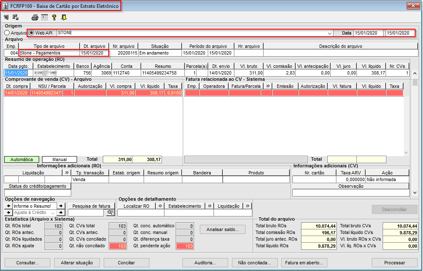Click the Vl. comissão cell 2,83
This screenshot has width=423, height=271.
[x=279, y=73]
